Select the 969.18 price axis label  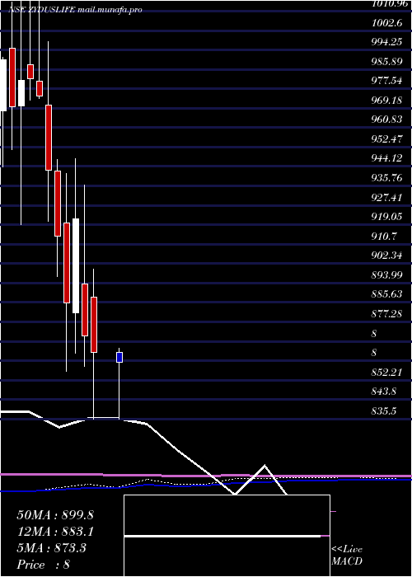click(386, 100)
